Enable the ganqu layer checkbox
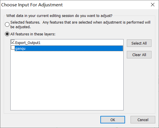The image size is (159, 128). tap(13, 47)
